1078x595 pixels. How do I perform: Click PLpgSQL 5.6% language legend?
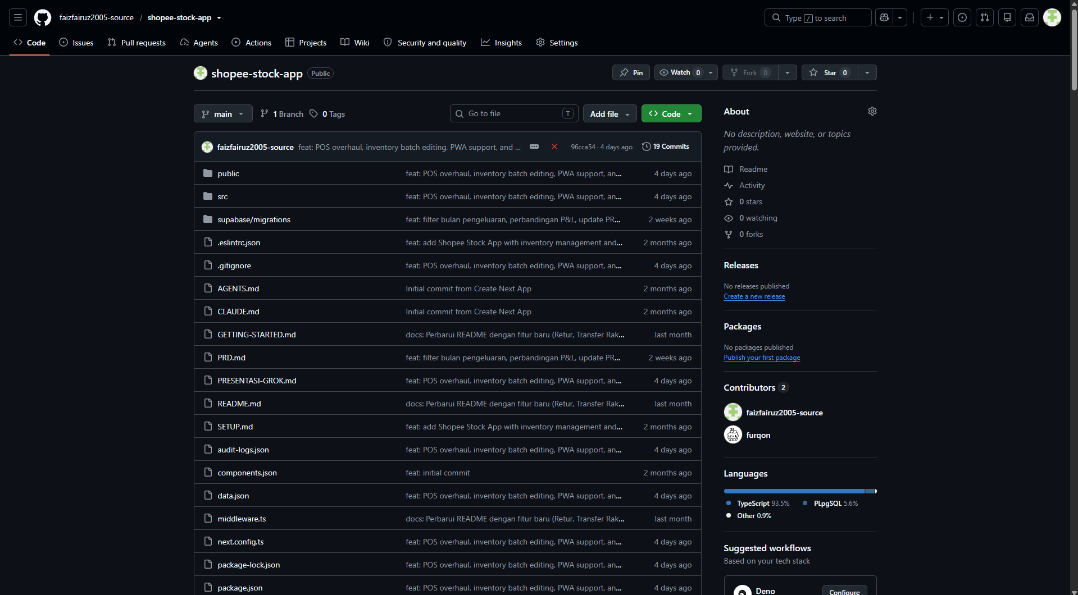(x=830, y=504)
